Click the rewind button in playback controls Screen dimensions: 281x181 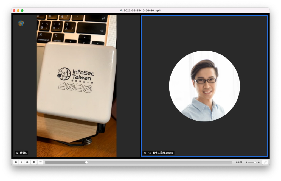pos(16,162)
